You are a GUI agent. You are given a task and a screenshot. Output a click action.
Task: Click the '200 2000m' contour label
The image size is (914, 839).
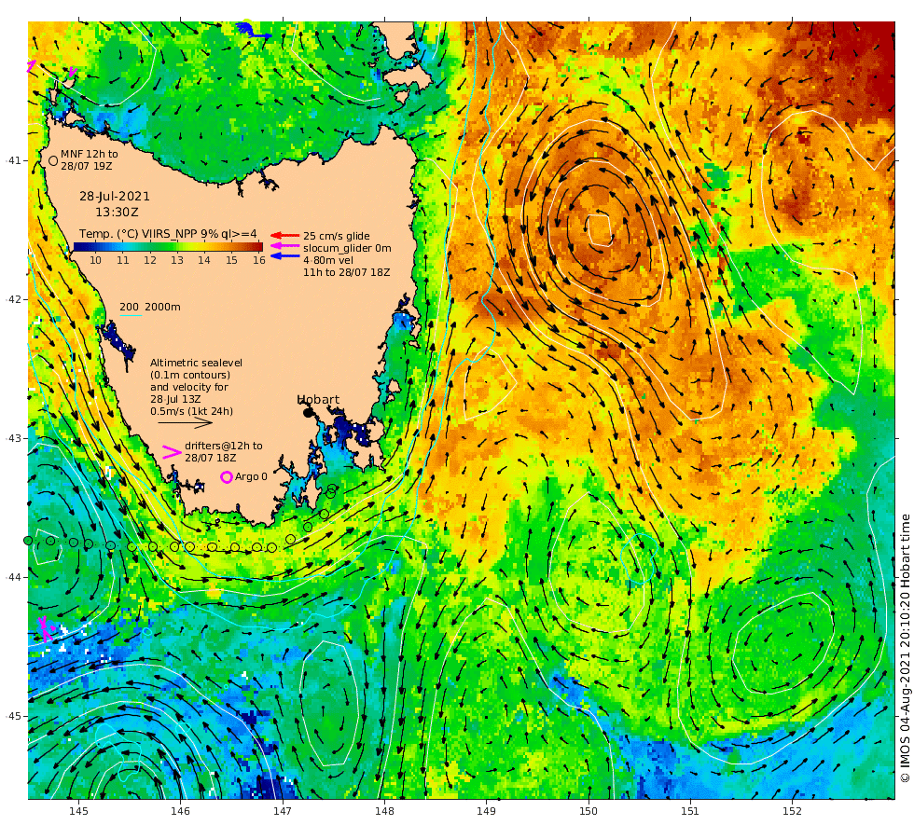pyautogui.click(x=150, y=307)
